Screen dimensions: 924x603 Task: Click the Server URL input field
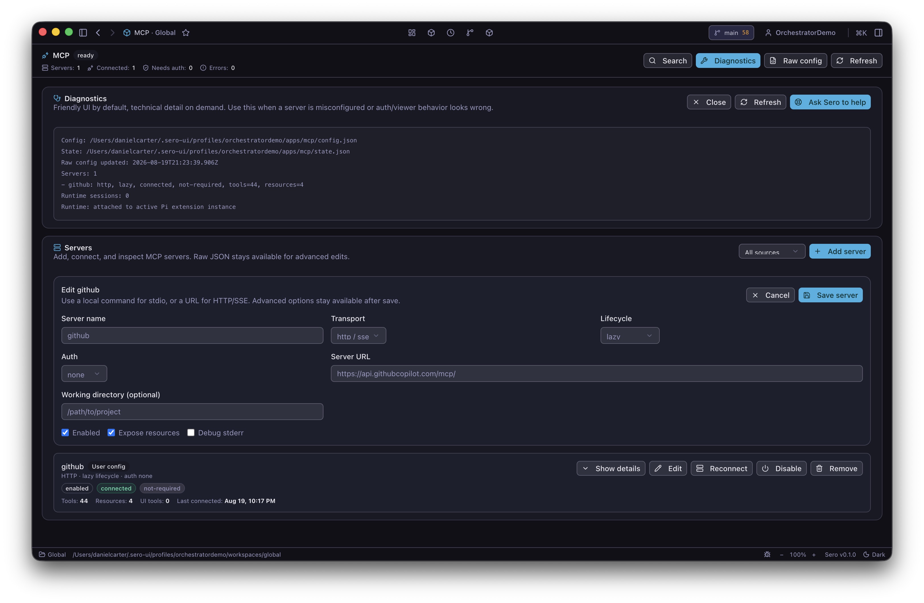[597, 373]
